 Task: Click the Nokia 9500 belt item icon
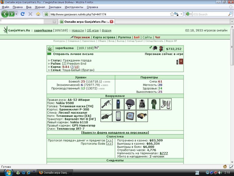coord(118,104)
